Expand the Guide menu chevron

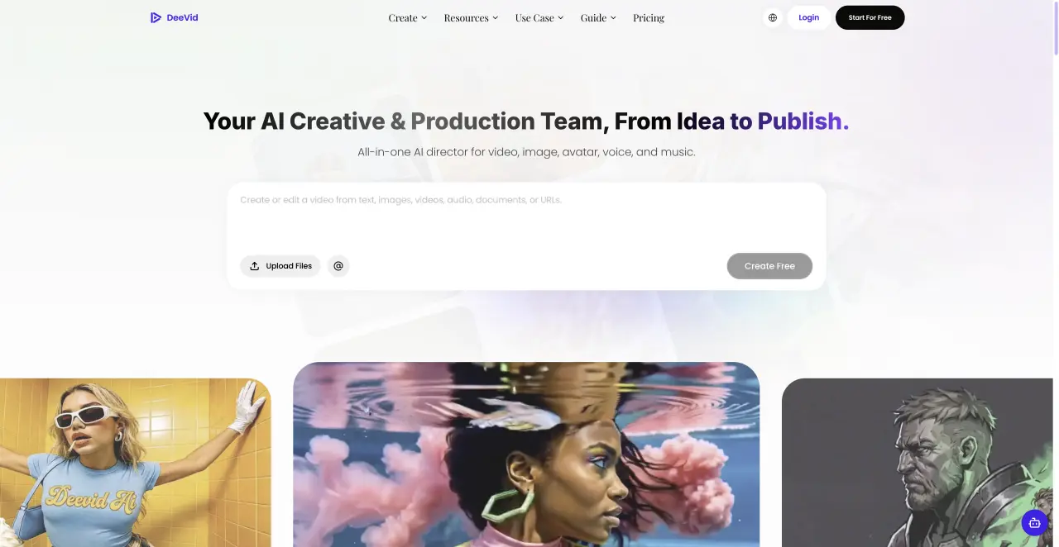click(x=613, y=17)
